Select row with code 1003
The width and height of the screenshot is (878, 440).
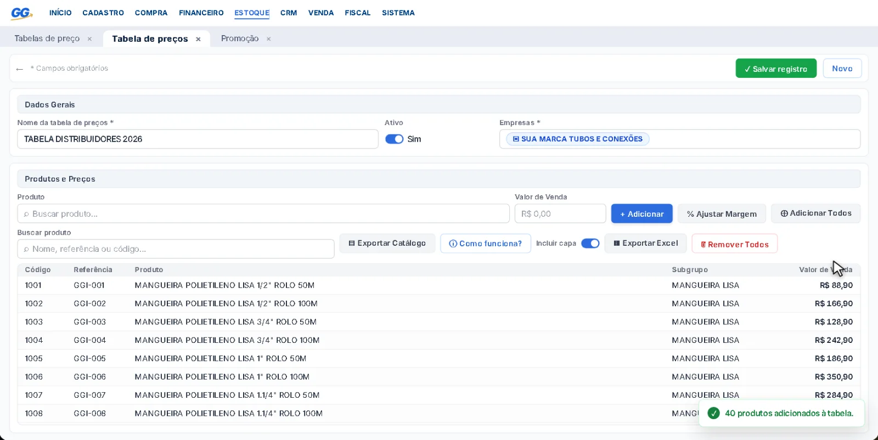(439, 322)
